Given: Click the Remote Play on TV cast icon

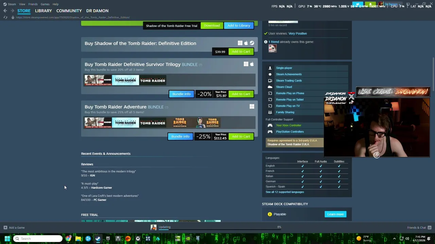Looking at the screenshot, I should tap(270, 106).
